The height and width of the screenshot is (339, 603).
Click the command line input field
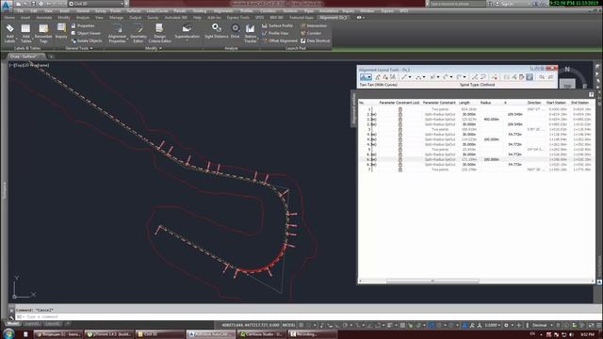coord(308,316)
